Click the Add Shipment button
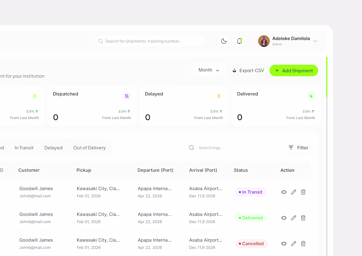 coord(294,71)
